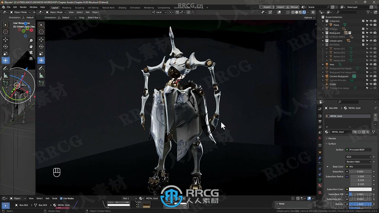
Task: Click the zoom magnifier icon in small left viewport
Action: 31,41
